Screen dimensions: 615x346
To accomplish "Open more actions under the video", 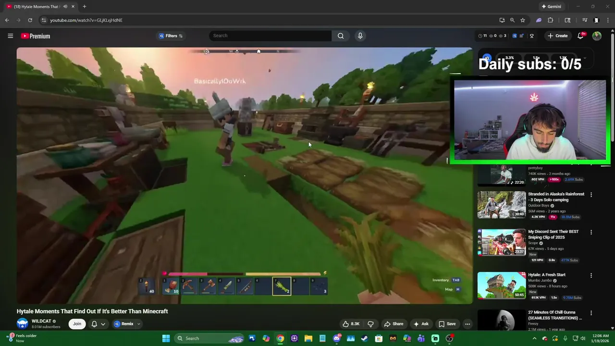I will coord(467,324).
